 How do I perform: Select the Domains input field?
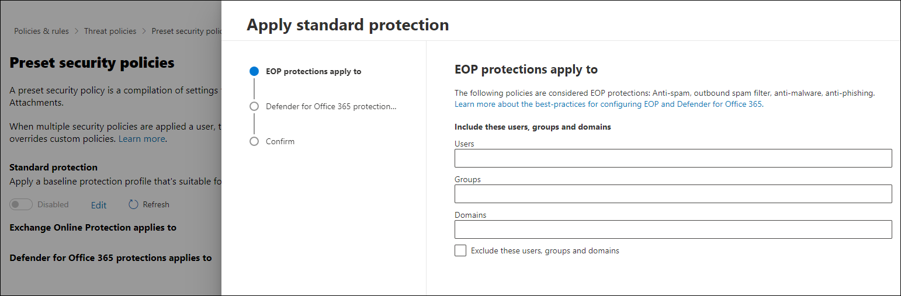click(673, 229)
